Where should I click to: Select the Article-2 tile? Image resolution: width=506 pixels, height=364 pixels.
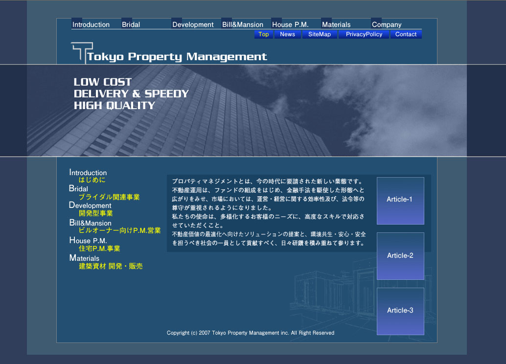tap(400, 256)
